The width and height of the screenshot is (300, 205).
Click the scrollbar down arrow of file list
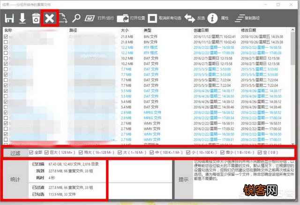click(292, 144)
